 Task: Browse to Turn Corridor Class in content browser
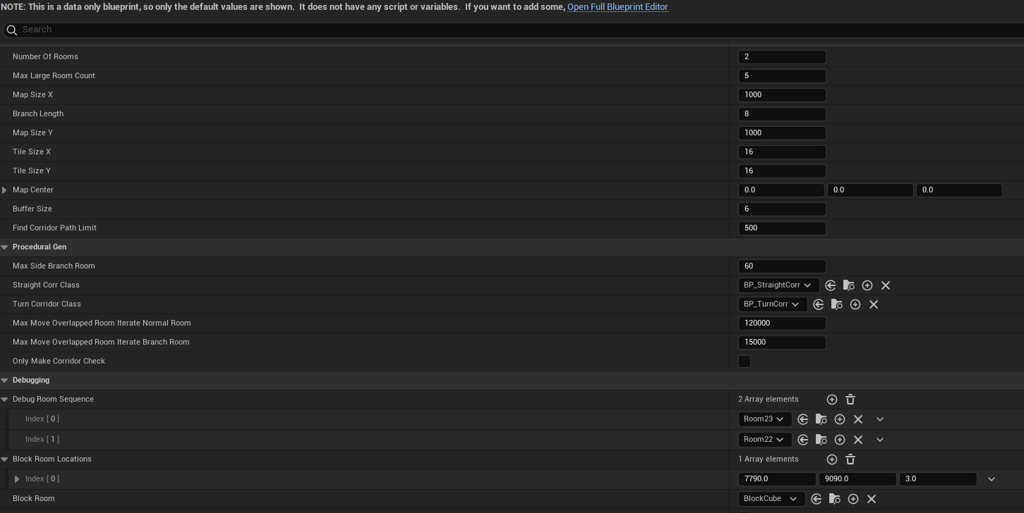(x=837, y=304)
